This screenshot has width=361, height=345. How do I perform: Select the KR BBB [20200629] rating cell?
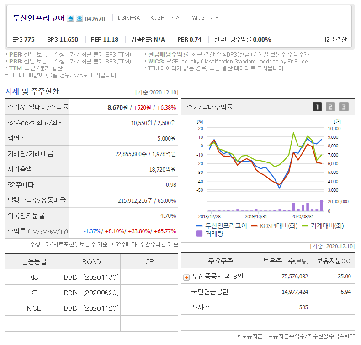(91, 293)
